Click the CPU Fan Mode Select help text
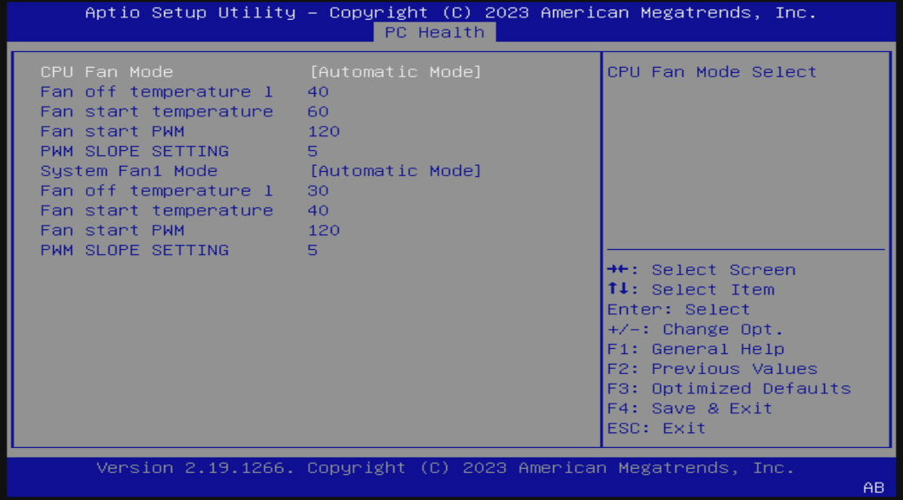 click(712, 72)
